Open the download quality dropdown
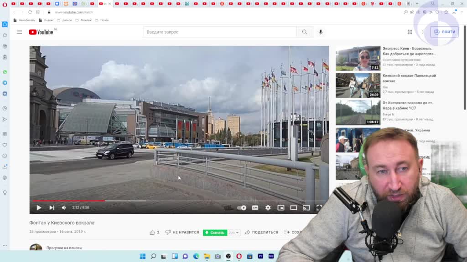 point(234,232)
